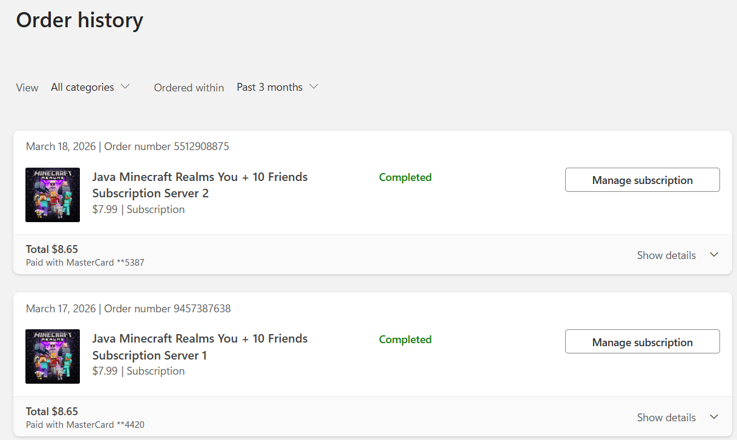Viewport: 737px width, 440px height.
Task: Expand Show details for March 17 order
Action: pos(678,418)
